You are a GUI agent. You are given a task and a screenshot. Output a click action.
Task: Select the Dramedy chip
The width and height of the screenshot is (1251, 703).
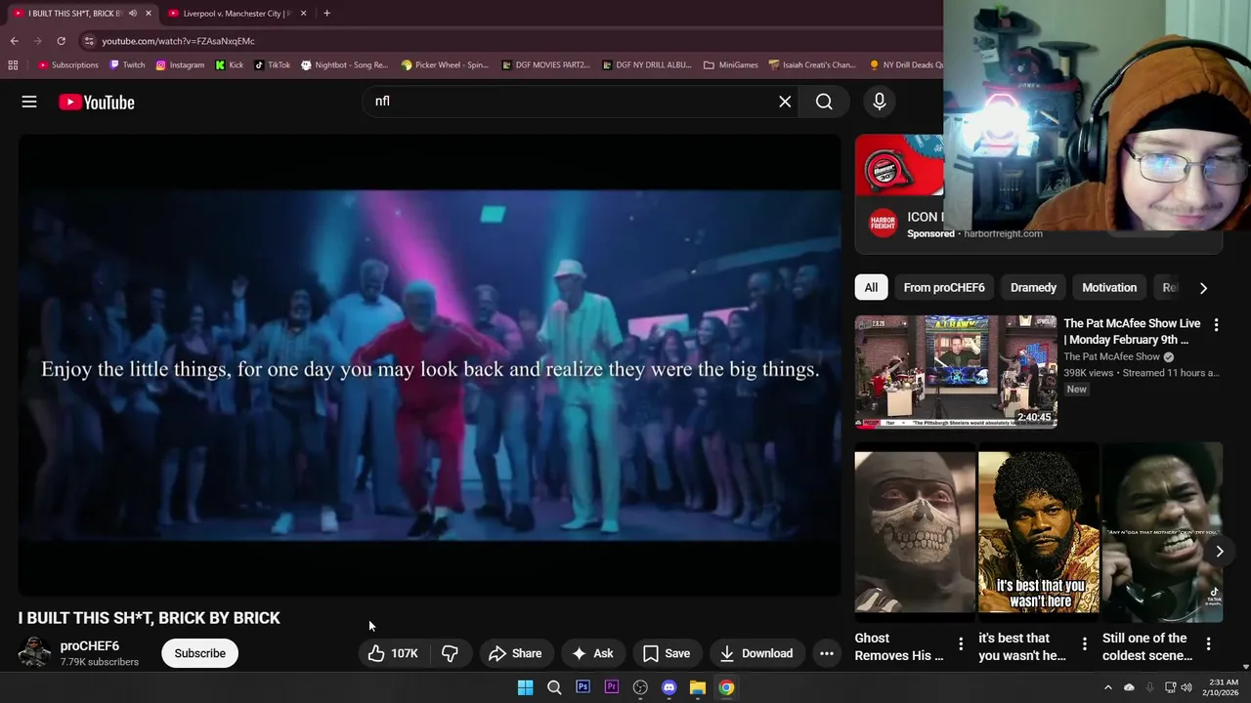[1033, 287]
